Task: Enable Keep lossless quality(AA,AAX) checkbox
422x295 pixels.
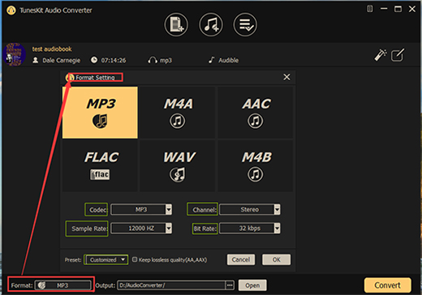Action: point(135,259)
